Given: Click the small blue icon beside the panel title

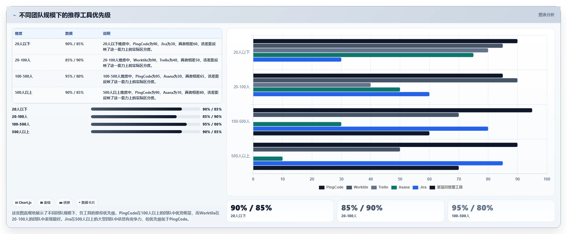Looking at the screenshot, I should point(14,15).
